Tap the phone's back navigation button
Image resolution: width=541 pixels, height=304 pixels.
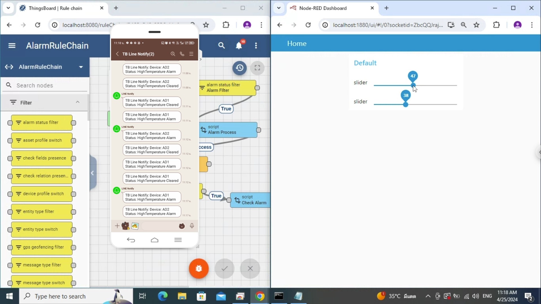[131, 240]
